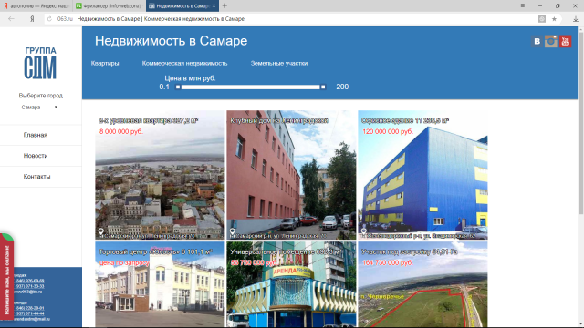Screen dimensions: 584x328
Task: Open Универсальное помещение listing image
Action: click(291, 284)
